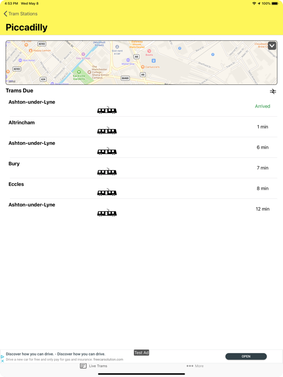This screenshot has width=283, height=377.
Task: Tap the Piccadilly station pin on map
Action: click(x=153, y=60)
